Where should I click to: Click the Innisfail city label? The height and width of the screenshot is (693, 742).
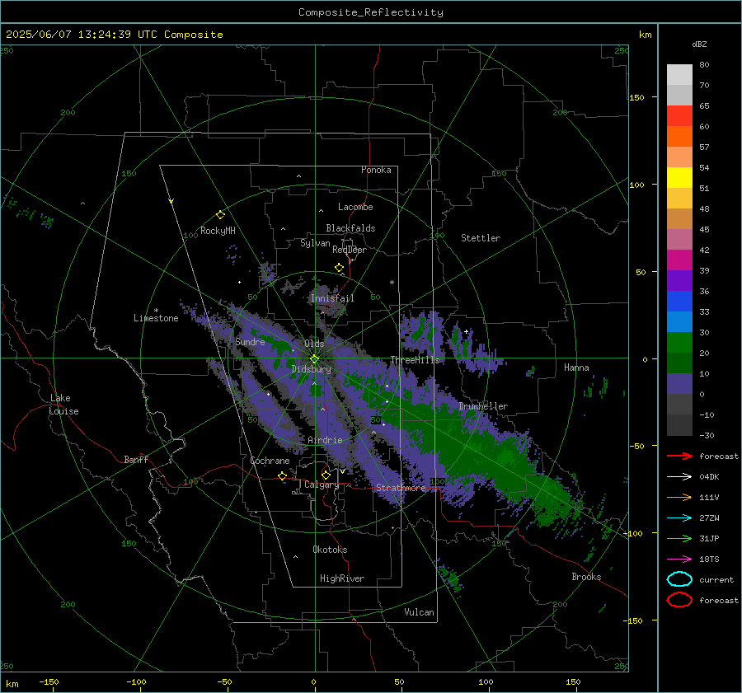(332, 298)
